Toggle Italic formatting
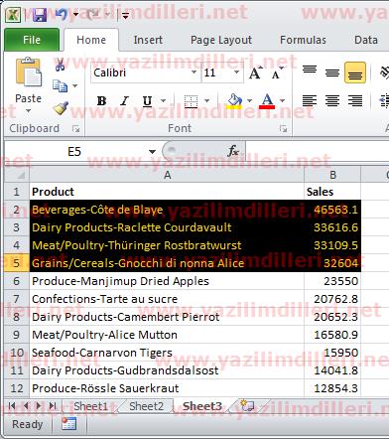The width and height of the screenshot is (389, 439). click(124, 100)
